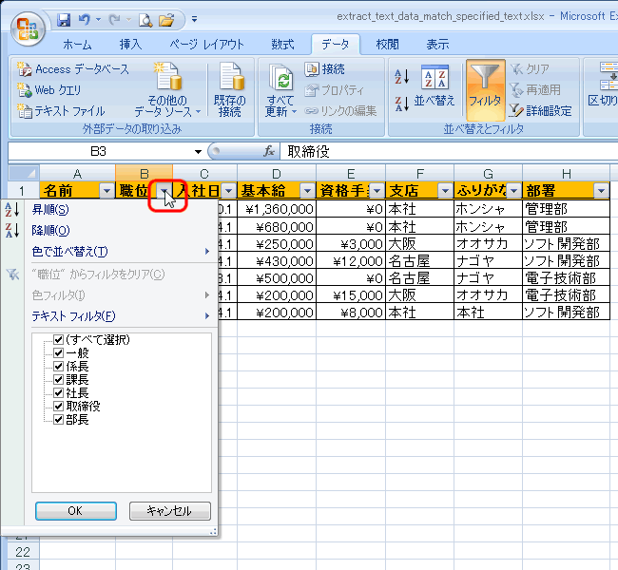Toggle the フィルタ funnel button

(485, 90)
